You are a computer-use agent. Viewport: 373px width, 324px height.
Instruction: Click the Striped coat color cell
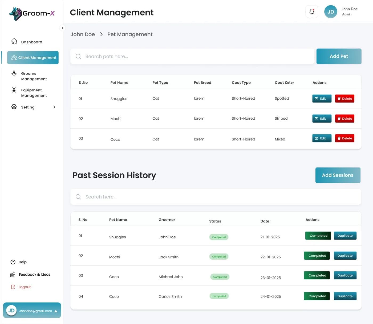pos(281,118)
